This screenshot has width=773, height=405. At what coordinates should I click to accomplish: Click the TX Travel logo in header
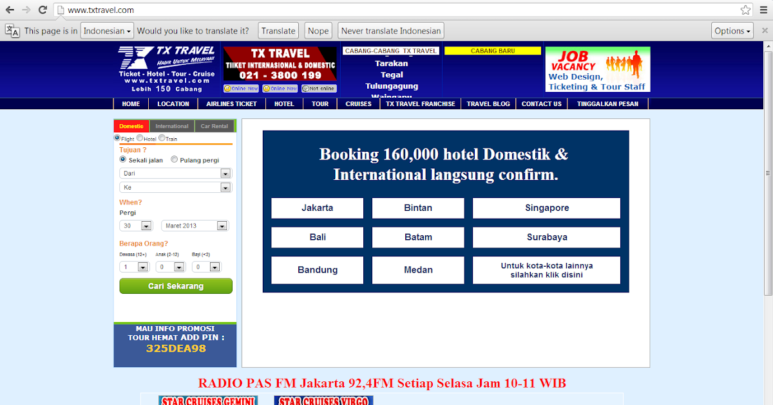tap(167, 69)
